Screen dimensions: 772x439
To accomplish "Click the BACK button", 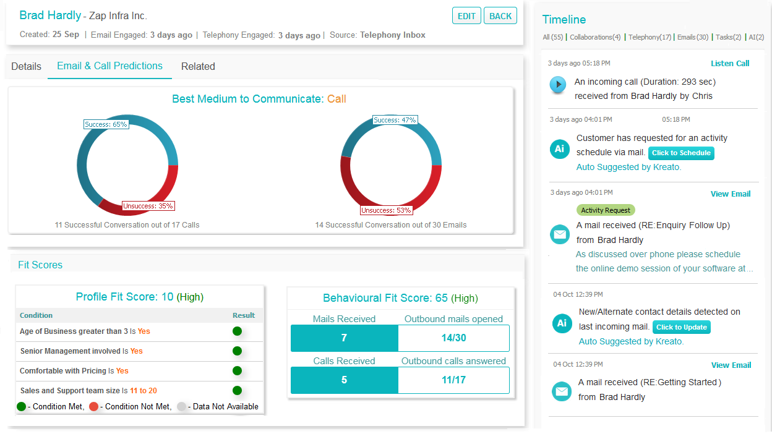I will [x=500, y=16].
